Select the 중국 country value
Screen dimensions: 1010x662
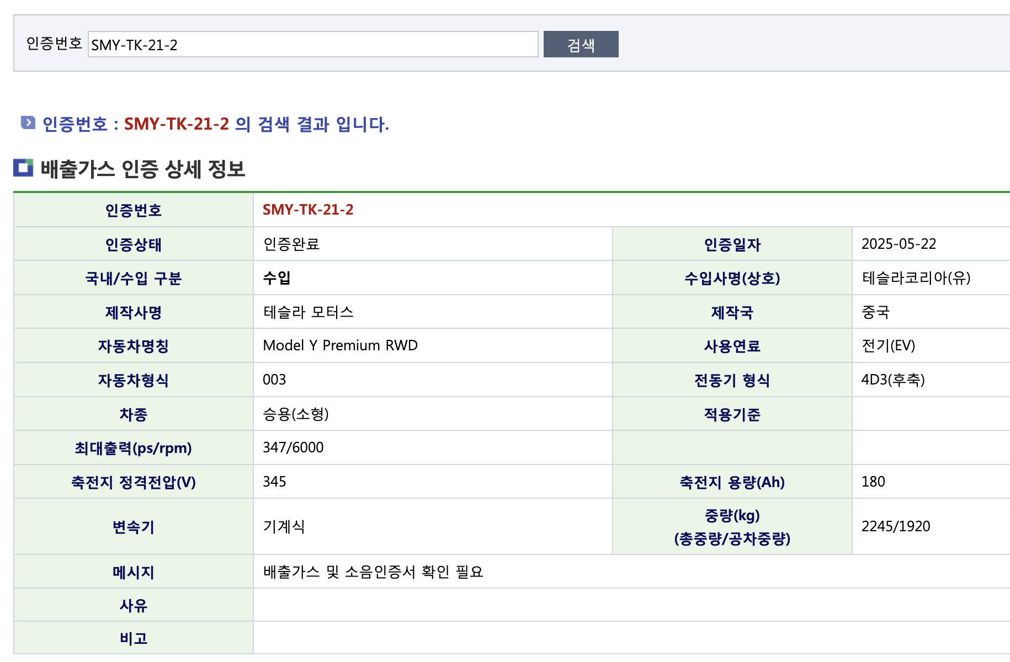[x=876, y=312]
